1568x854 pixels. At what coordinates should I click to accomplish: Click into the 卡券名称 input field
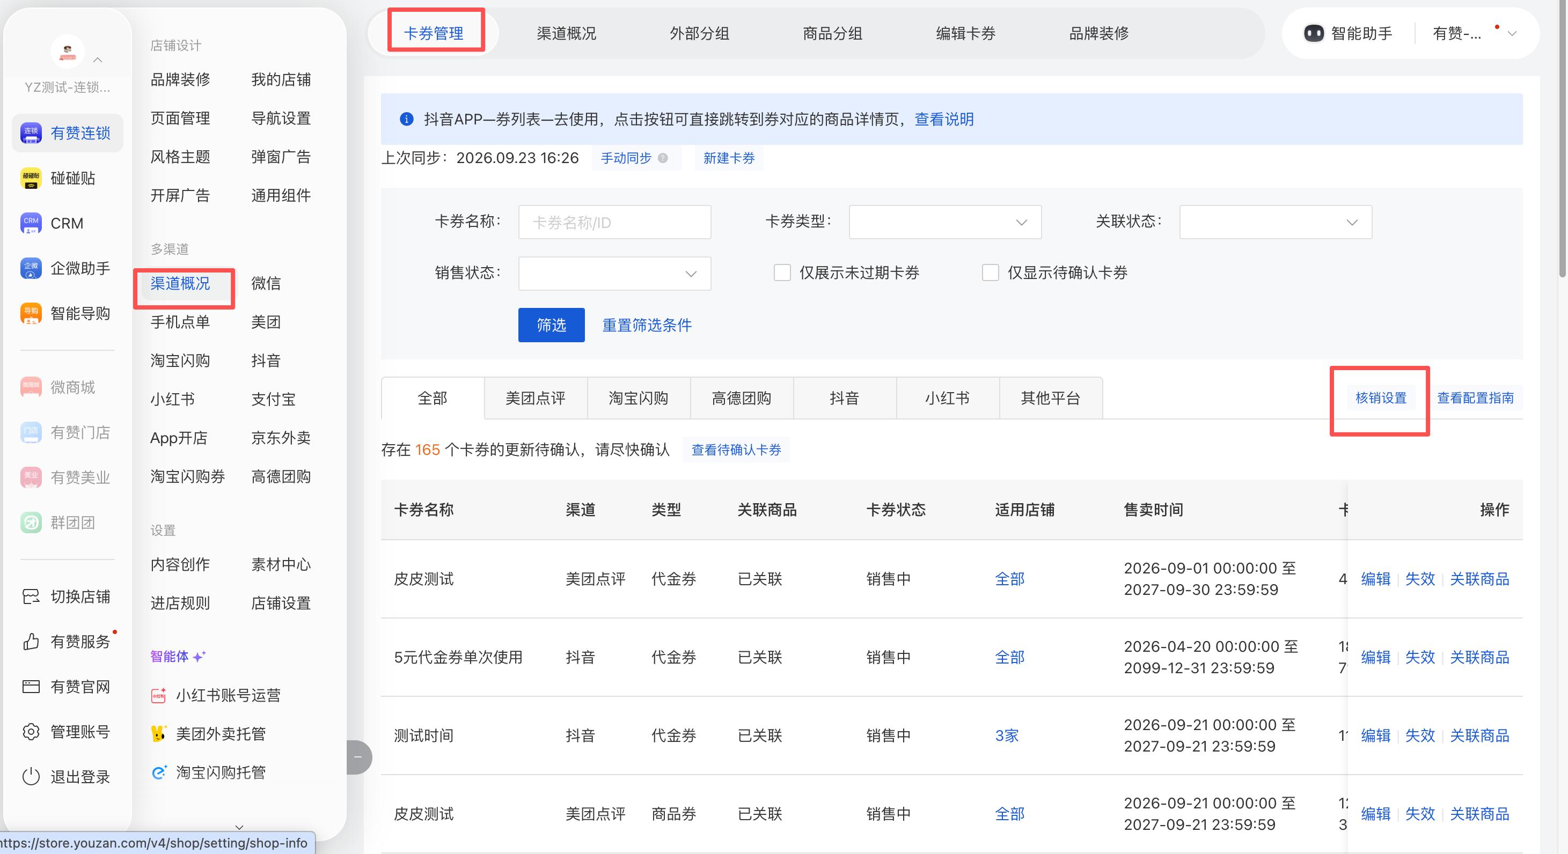point(614,222)
